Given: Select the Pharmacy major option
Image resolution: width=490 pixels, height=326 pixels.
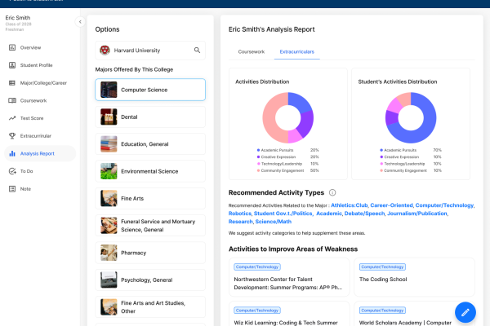Looking at the screenshot, I should pyautogui.click(x=150, y=253).
